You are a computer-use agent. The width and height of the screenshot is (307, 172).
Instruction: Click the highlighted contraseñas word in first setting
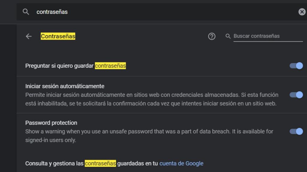[110, 65]
